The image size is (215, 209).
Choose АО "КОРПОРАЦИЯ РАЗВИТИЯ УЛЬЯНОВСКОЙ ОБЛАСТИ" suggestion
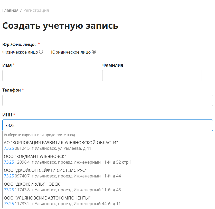[x=108, y=145]
